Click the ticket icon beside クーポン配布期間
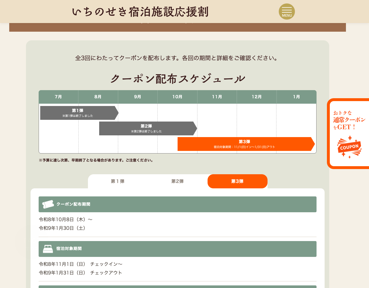Viewport: 369px width, 288px height. coord(48,204)
